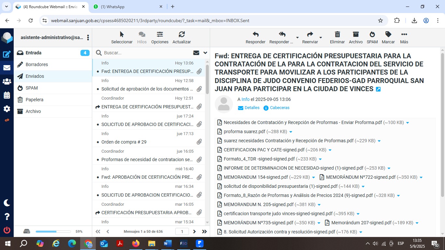The height and width of the screenshot is (250, 445).
Task: Click the Eliminar trash icon
Action: (337, 35)
